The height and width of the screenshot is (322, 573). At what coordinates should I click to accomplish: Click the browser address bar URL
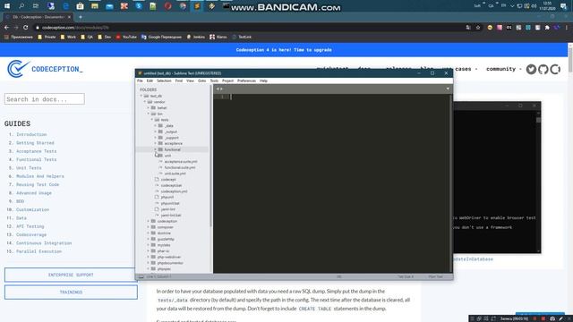pyautogui.click(x=75, y=28)
